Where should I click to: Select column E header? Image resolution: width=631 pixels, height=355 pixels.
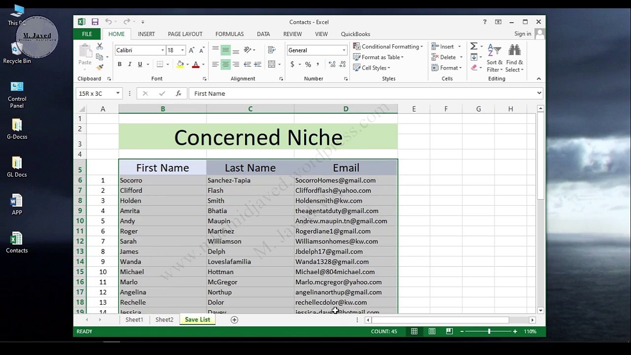click(x=414, y=109)
